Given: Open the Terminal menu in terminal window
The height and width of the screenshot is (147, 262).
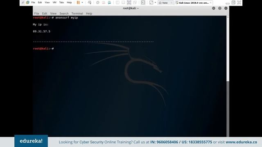Looking at the screenshot, I should click(77, 13).
